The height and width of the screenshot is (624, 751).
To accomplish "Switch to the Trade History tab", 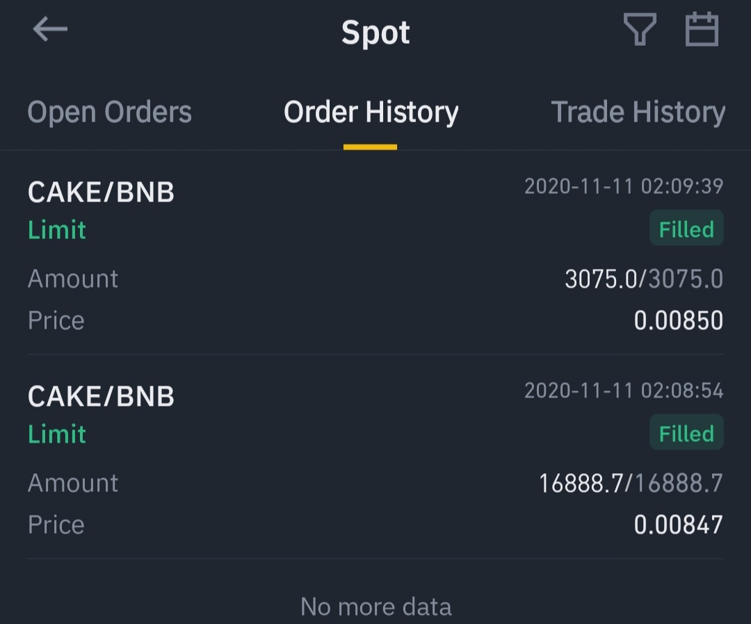I will click(638, 113).
